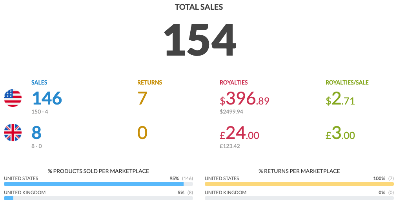
Task: Click the $2499.94 revenue subtext
Action: click(x=231, y=112)
